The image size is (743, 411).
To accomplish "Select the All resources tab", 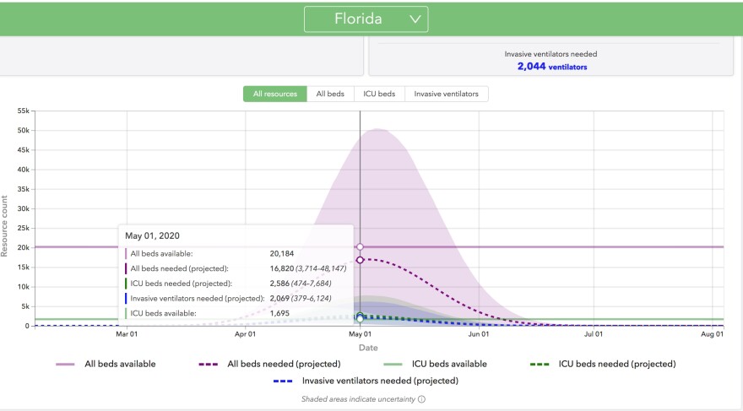I will 274,94.
